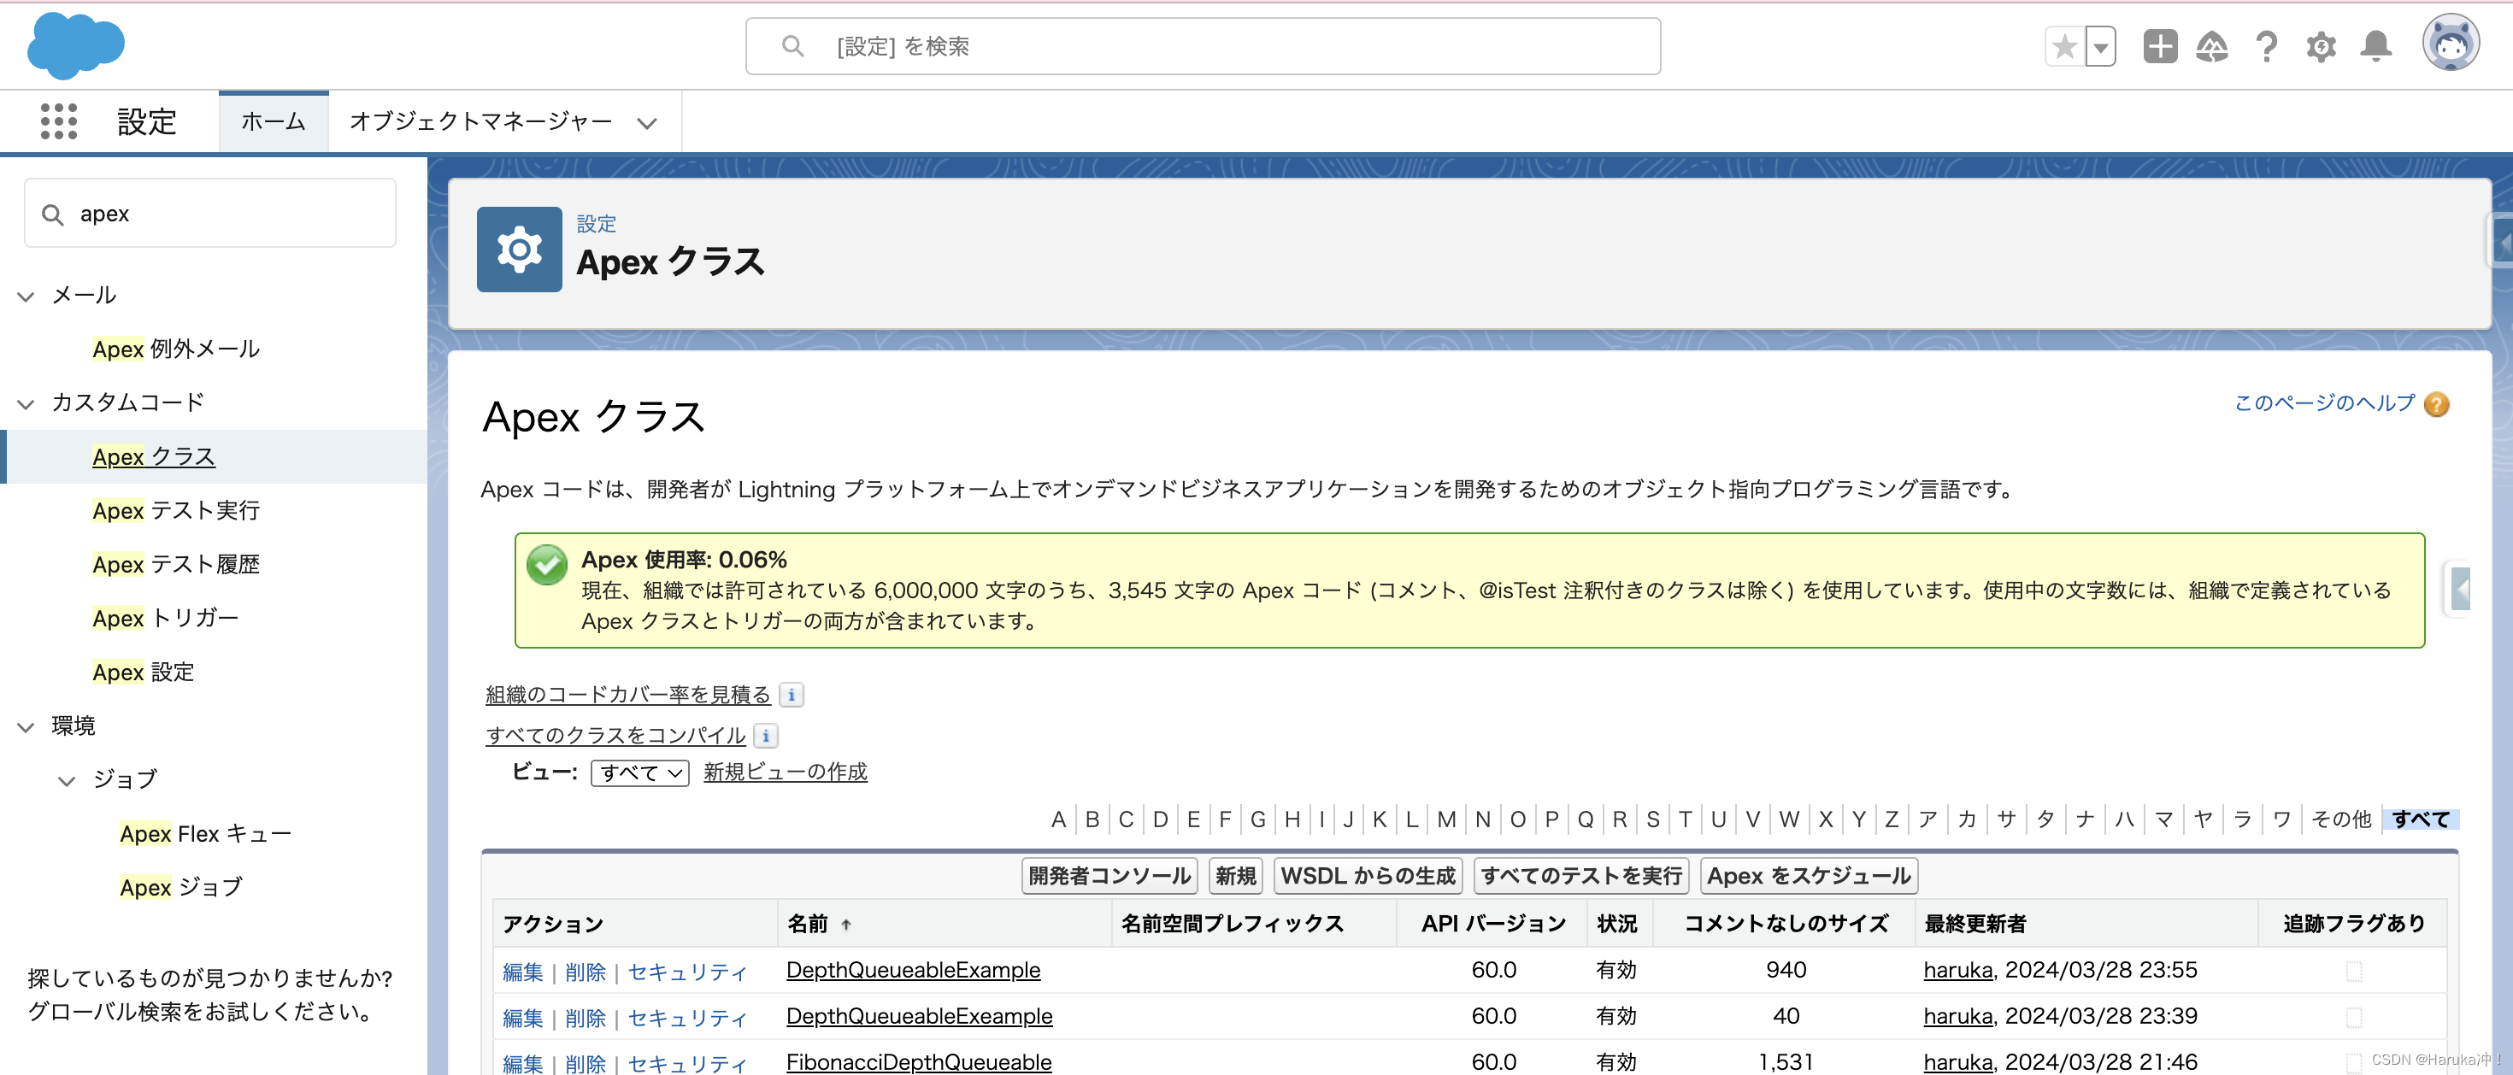This screenshot has width=2513, height=1075.
Task: Click the Trailhead guidance icon
Action: [2211, 47]
